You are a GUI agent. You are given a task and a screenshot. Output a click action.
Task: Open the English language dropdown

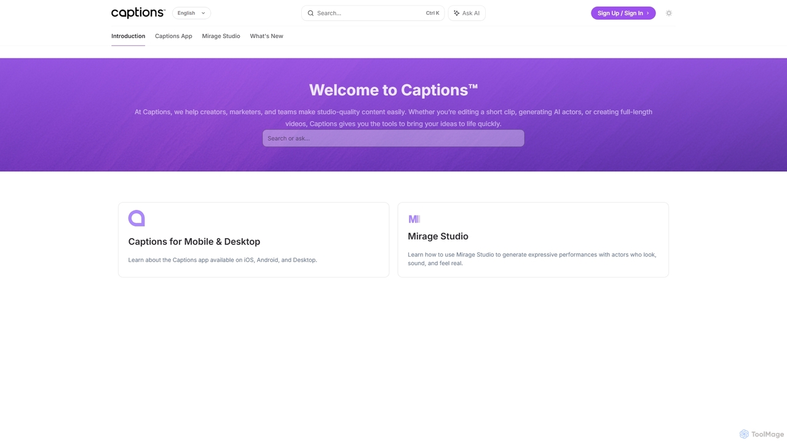click(191, 13)
